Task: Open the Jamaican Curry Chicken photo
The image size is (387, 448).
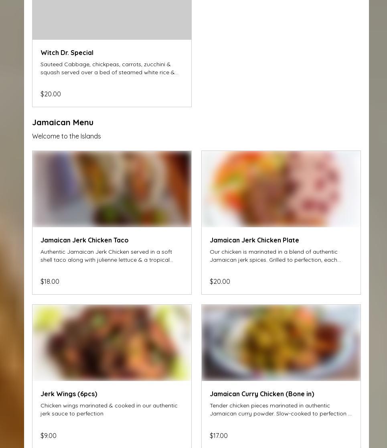Action: click(281, 342)
